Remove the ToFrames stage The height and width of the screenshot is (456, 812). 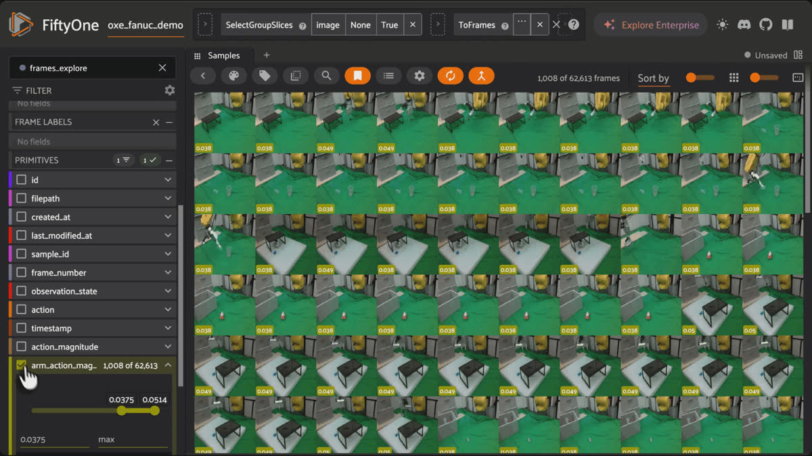click(x=539, y=25)
